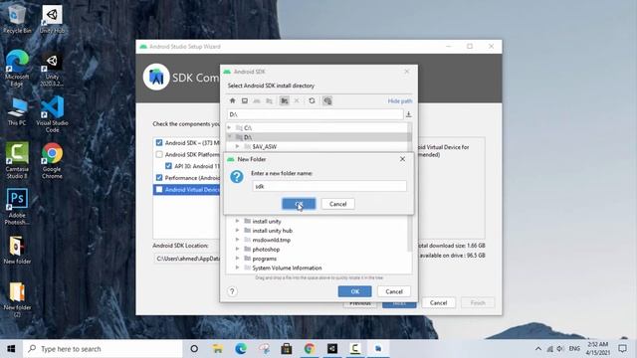Expand the photoshop folder
The width and height of the screenshot is (637, 358).
pos(238,250)
